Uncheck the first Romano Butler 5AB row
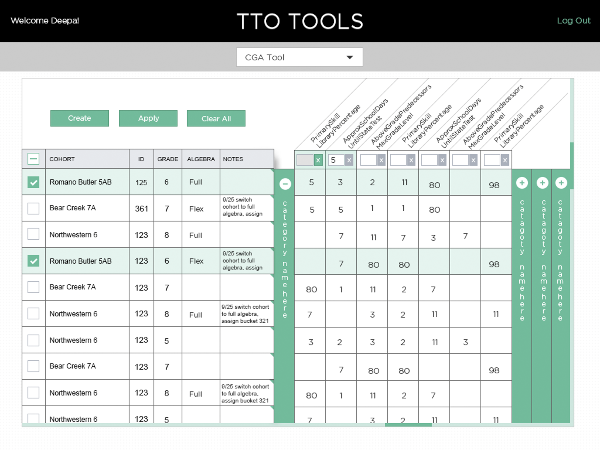This screenshot has width=600, height=450. (33, 182)
